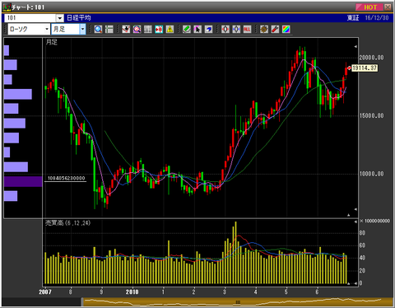
Task: Open the 101 symbol code dropdown arrow
Action: [60, 18]
